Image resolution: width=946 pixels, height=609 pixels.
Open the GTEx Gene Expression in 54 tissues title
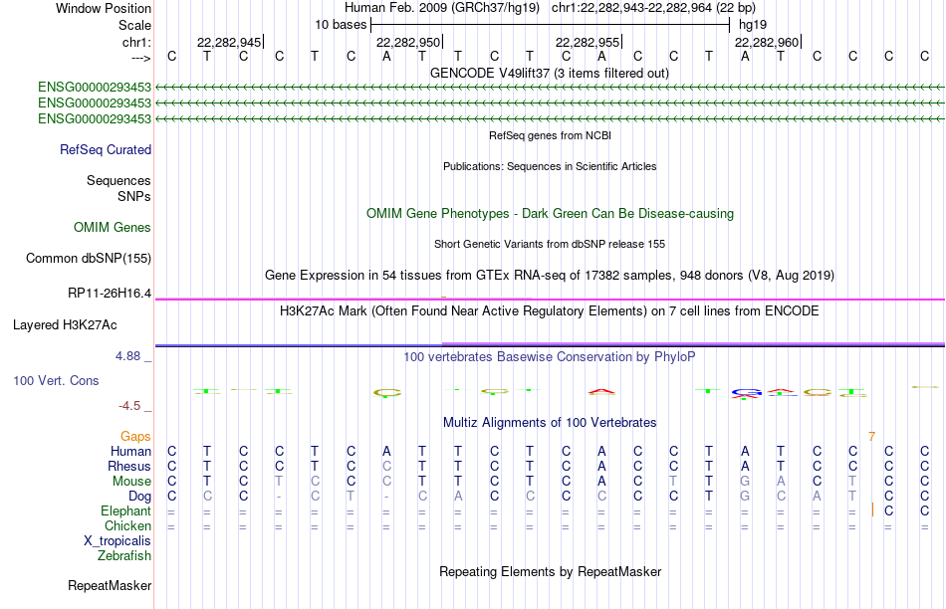(550, 275)
